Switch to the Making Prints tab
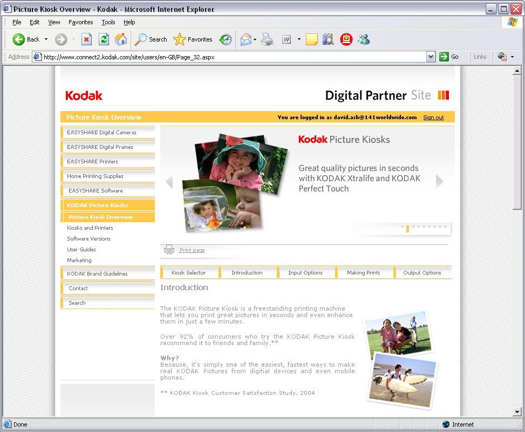Viewport: 525px width, 432px height. (364, 273)
